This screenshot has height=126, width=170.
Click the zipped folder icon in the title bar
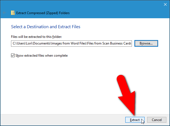[13, 13]
